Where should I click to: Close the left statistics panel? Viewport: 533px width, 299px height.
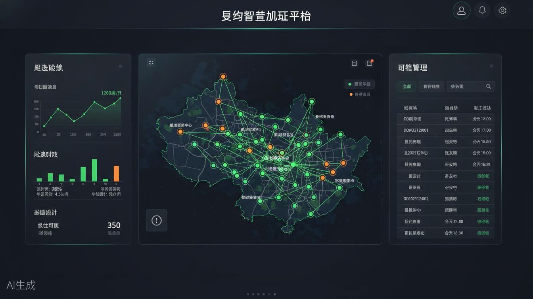tap(120, 66)
